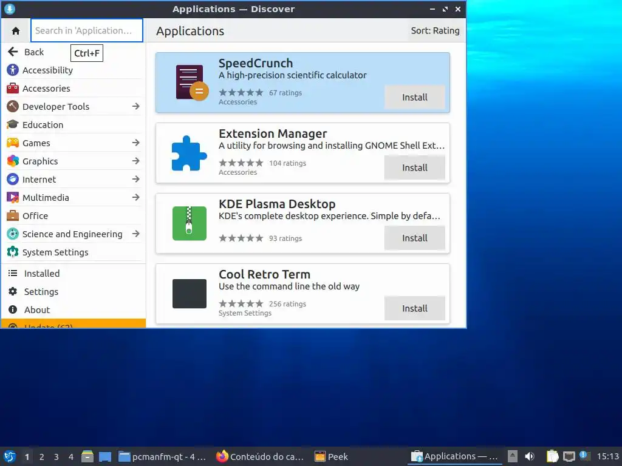622x466 pixels.
Task: Expand the system tray hidden icons arrow
Action: [x=513, y=456]
